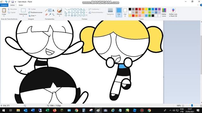
Task: Click the Cortar crop button
Action: coord(32,9)
